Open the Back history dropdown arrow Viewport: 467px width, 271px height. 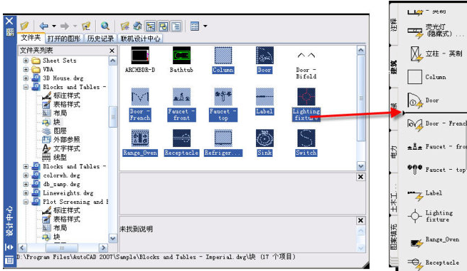click(54, 26)
